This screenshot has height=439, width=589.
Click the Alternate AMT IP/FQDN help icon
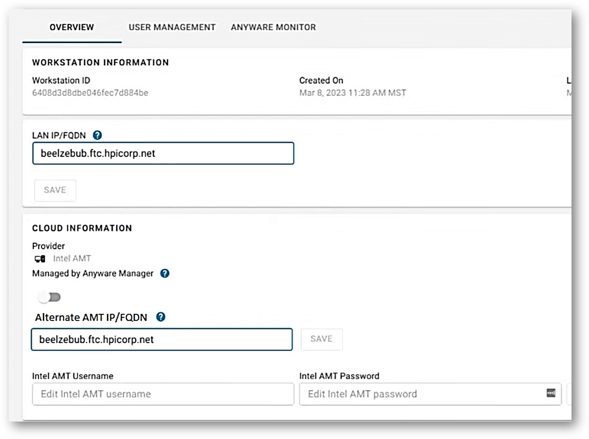(161, 317)
